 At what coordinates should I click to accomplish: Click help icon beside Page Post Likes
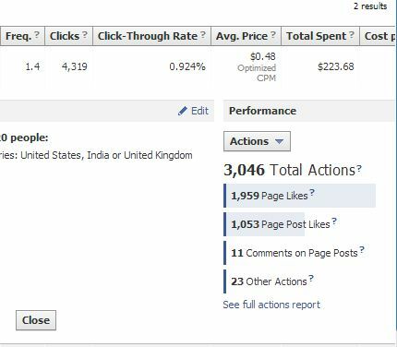tap(334, 221)
